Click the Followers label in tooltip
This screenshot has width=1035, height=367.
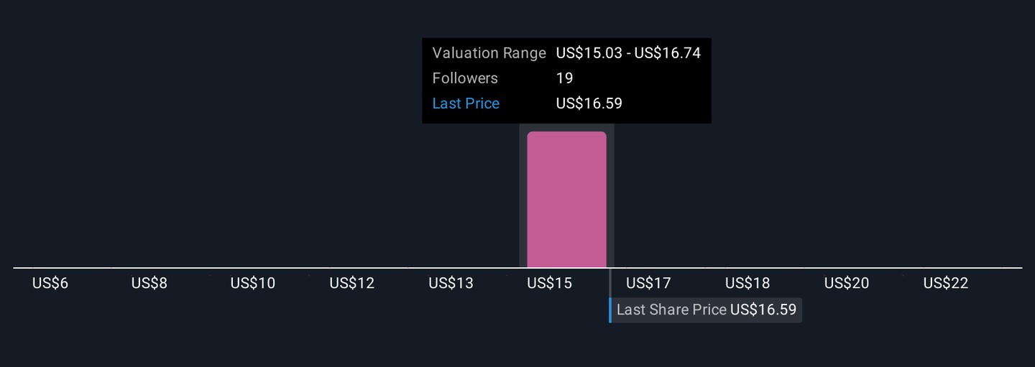coord(465,78)
